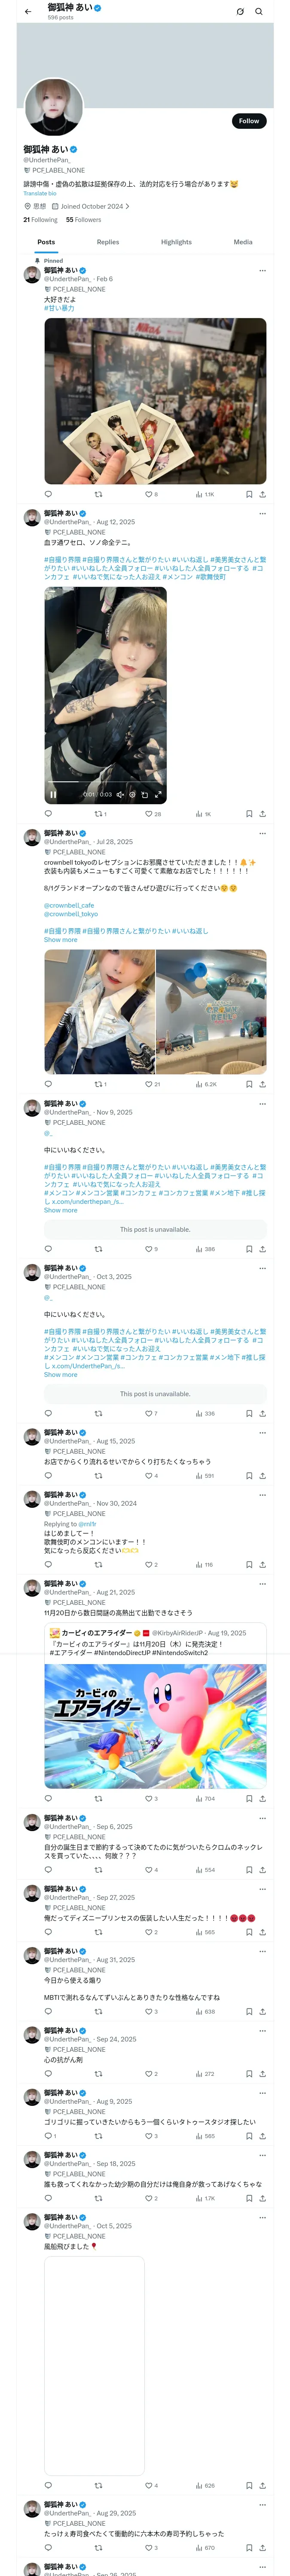Open the more options menu on pinned post
The width and height of the screenshot is (290, 2576).
tap(263, 270)
